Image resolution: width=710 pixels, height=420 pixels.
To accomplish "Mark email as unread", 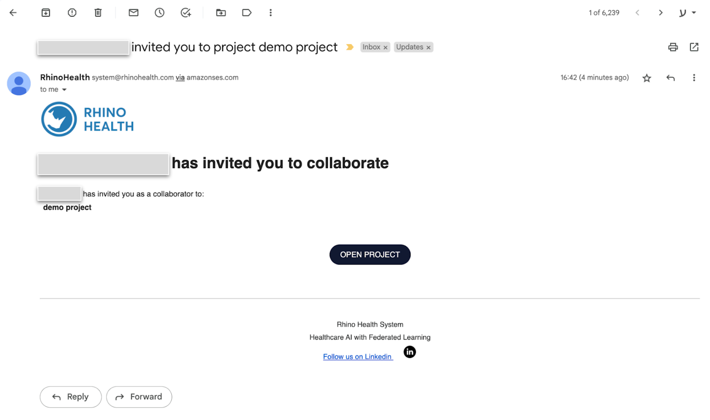I will click(x=134, y=13).
